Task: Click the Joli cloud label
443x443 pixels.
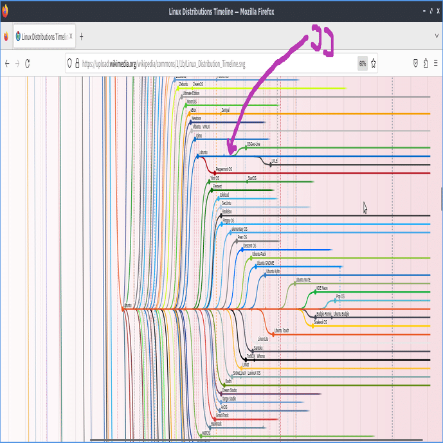Action: coord(224,195)
